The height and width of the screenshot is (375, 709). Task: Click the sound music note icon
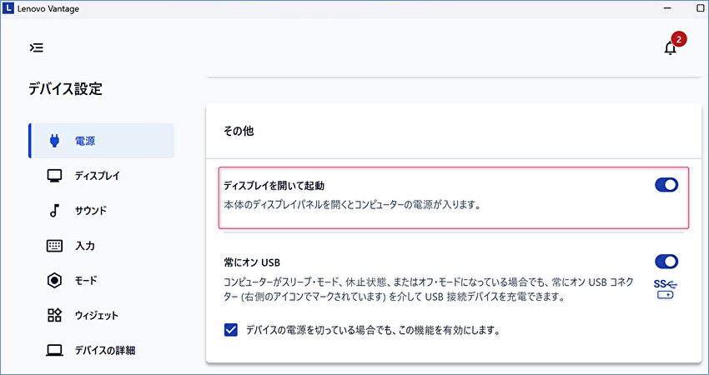coord(54,211)
